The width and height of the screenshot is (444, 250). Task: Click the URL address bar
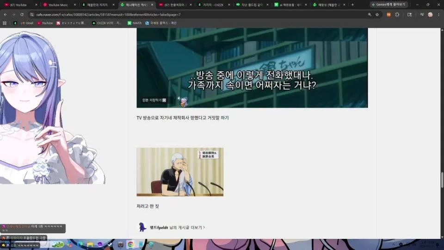click(x=198, y=14)
